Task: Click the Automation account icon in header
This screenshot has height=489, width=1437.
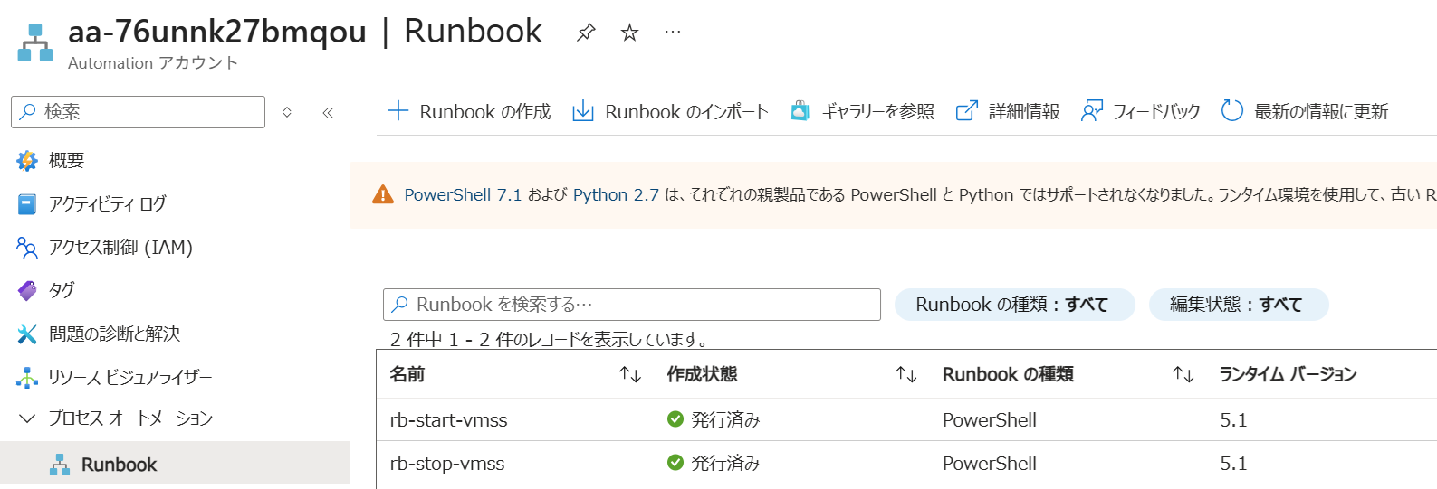Action: click(35, 42)
